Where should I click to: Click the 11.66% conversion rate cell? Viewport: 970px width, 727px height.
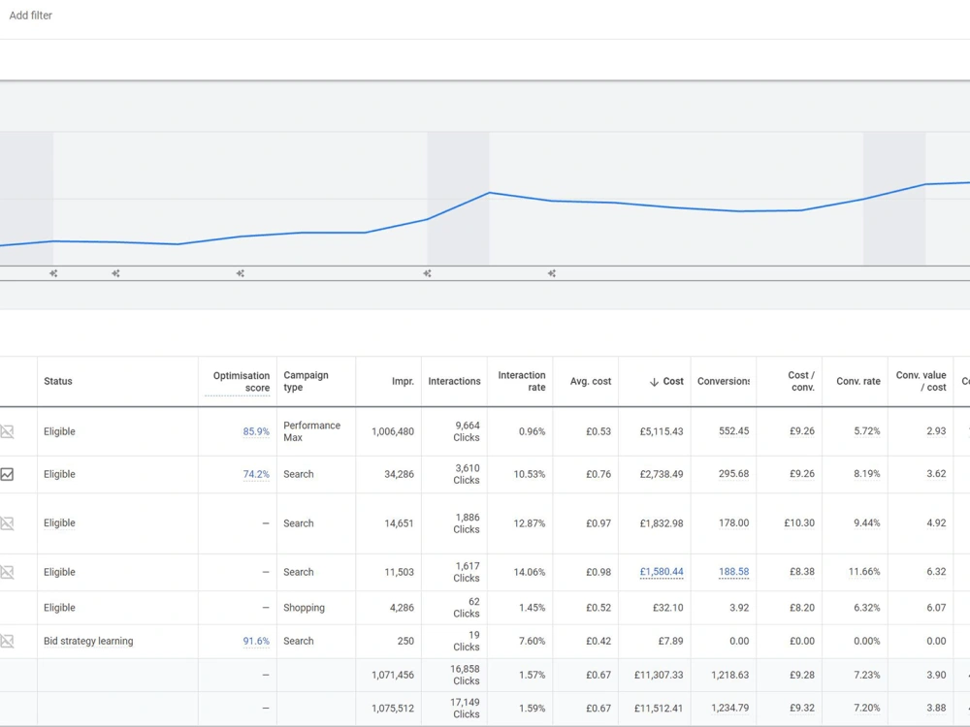[x=864, y=572]
